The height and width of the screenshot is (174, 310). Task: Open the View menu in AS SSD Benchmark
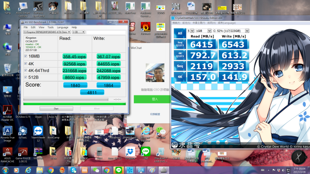coord(41,27)
